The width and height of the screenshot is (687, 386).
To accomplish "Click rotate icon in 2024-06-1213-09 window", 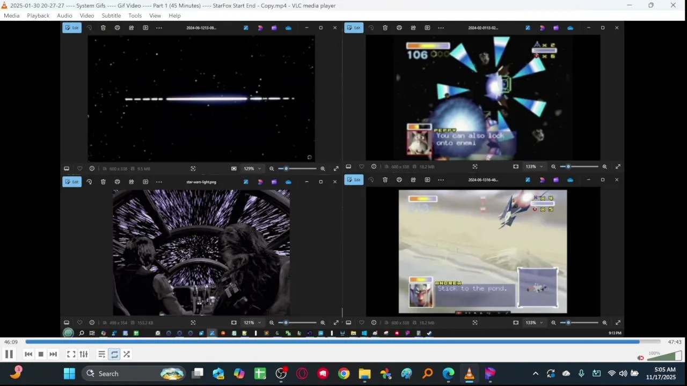I will click(x=89, y=28).
